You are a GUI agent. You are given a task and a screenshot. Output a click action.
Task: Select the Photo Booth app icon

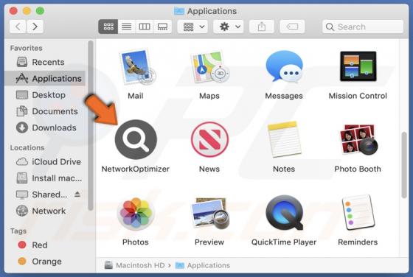(358, 139)
